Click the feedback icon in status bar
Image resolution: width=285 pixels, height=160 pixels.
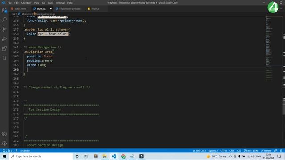(276, 151)
